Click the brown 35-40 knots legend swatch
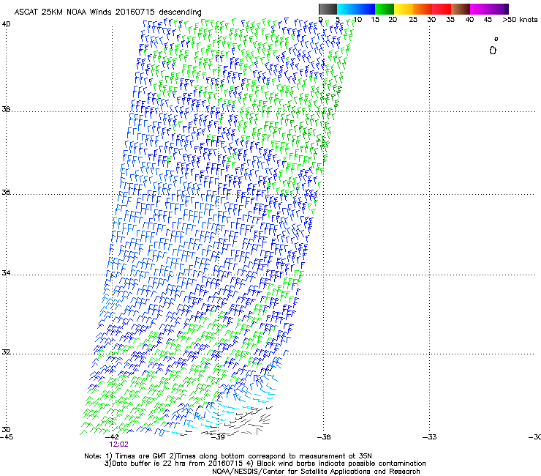Viewport: 541px width, 476px height. (x=461, y=9)
